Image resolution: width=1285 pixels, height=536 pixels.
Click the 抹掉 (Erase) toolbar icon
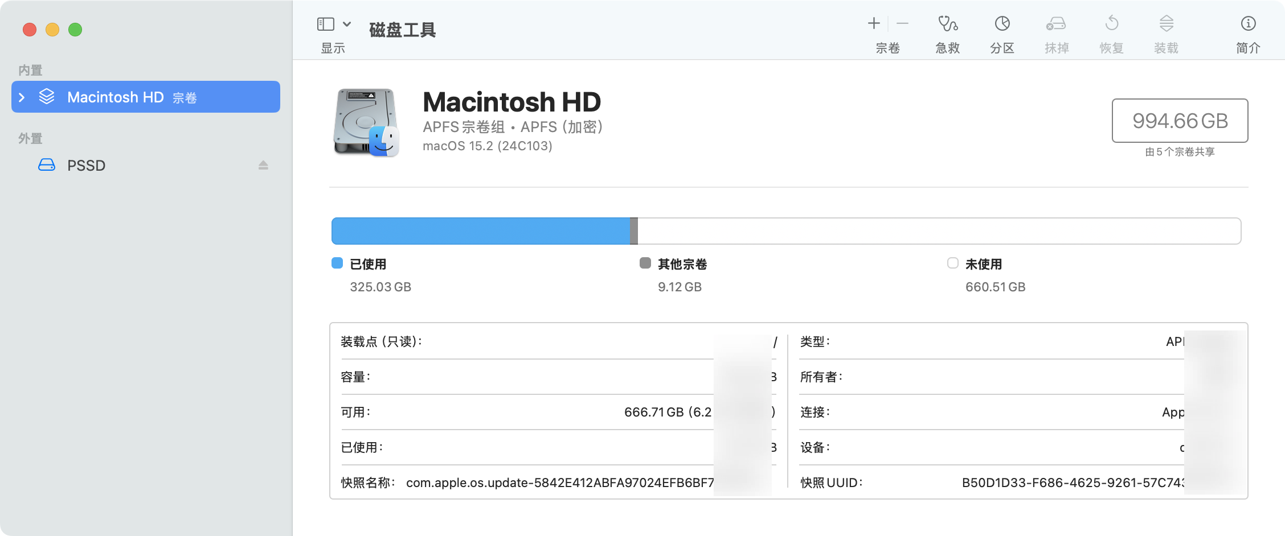[1056, 31]
